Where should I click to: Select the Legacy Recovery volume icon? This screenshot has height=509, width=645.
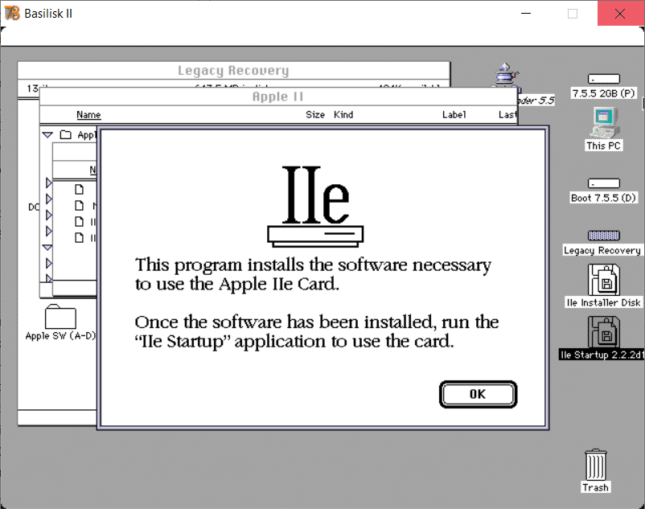pos(603,235)
